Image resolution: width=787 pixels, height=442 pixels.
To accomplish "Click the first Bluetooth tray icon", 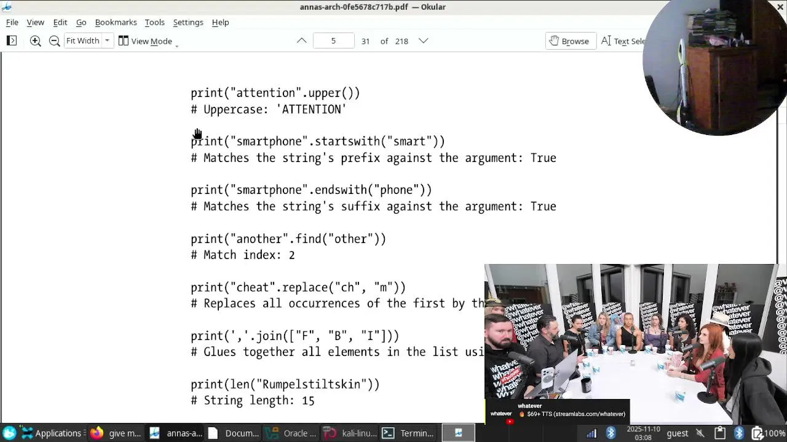I will [x=611, y=433].
